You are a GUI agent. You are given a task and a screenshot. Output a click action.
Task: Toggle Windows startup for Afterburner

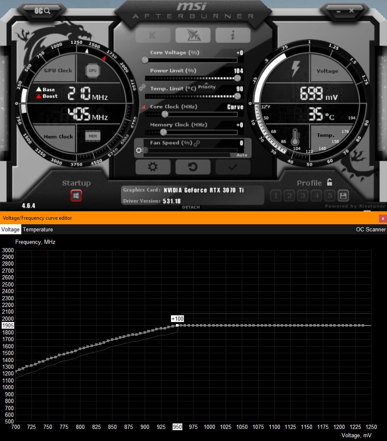[76, 195]
